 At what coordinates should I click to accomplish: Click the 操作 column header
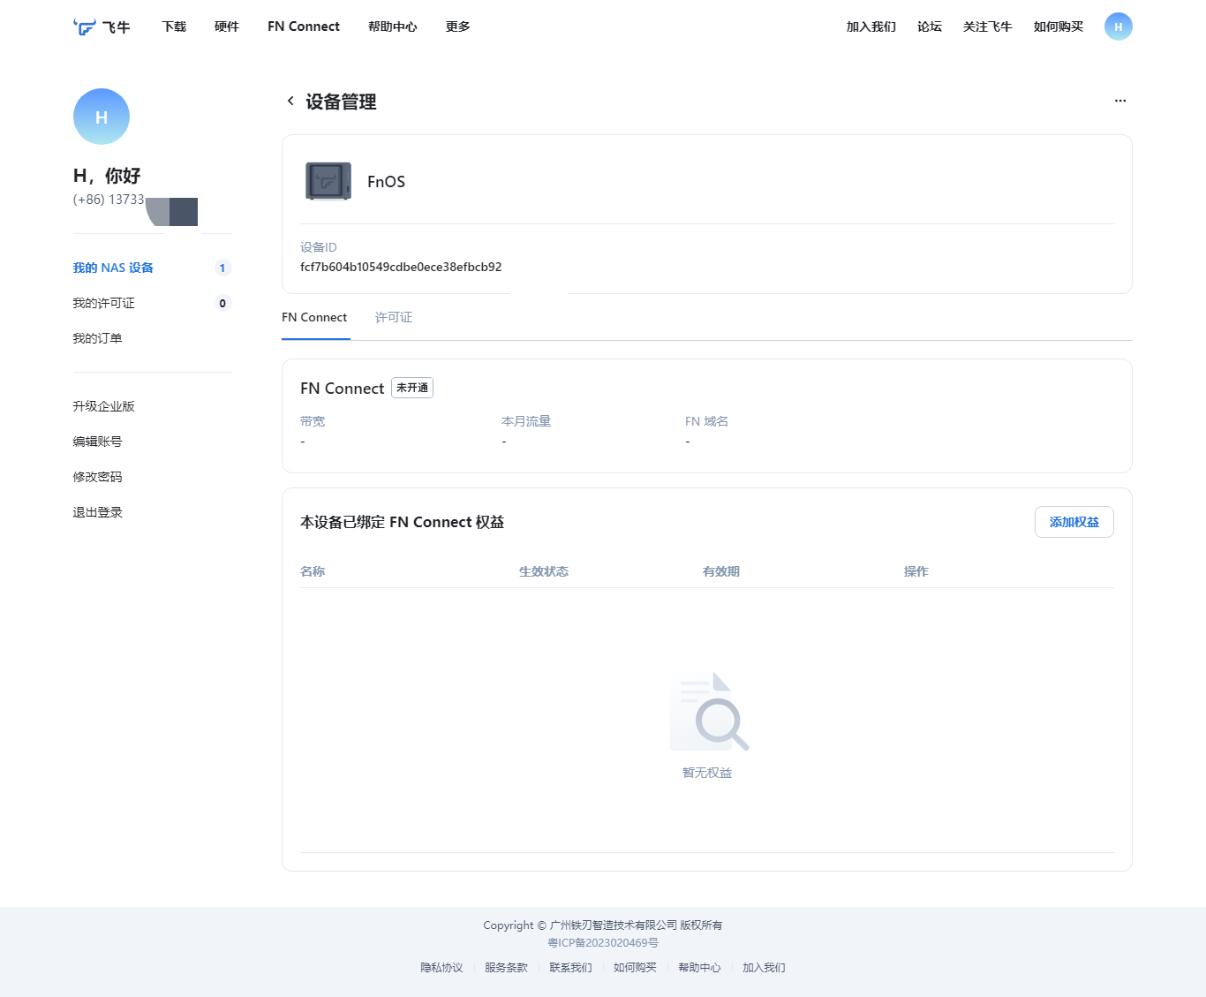tap(916, 571)
